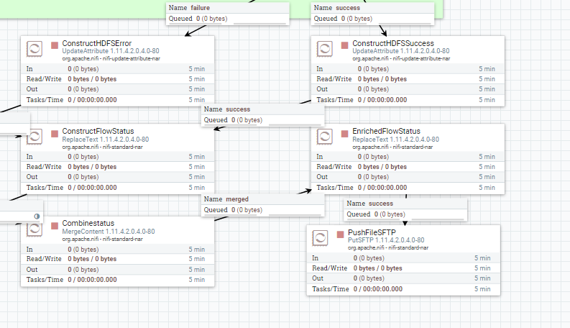Select the PushFileSFTP processor title
Image resolution: width=570 pixels, height=328 pixels.
click(372, 232)
